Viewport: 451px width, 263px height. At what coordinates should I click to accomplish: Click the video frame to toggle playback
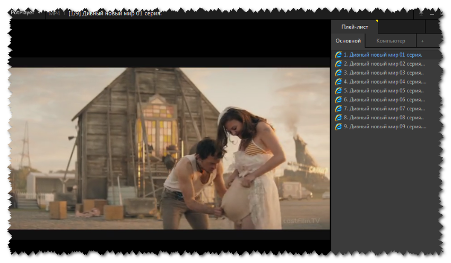coord(169,148)
